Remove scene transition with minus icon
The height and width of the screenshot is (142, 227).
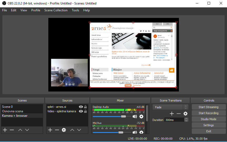coord(179,114)
